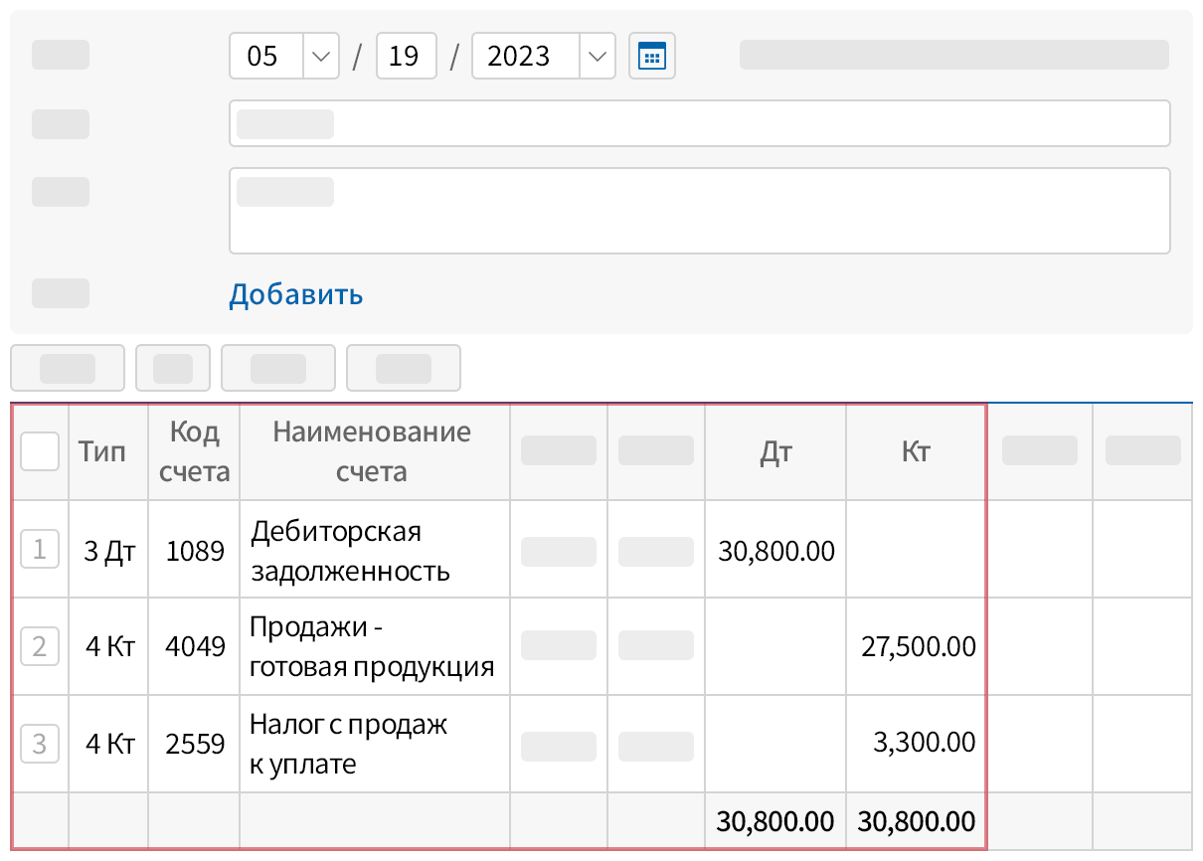Click the second toolbar button above the table

(173, 368)
